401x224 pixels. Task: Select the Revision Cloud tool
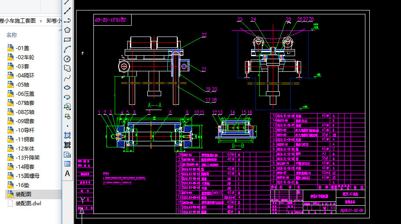67,68
